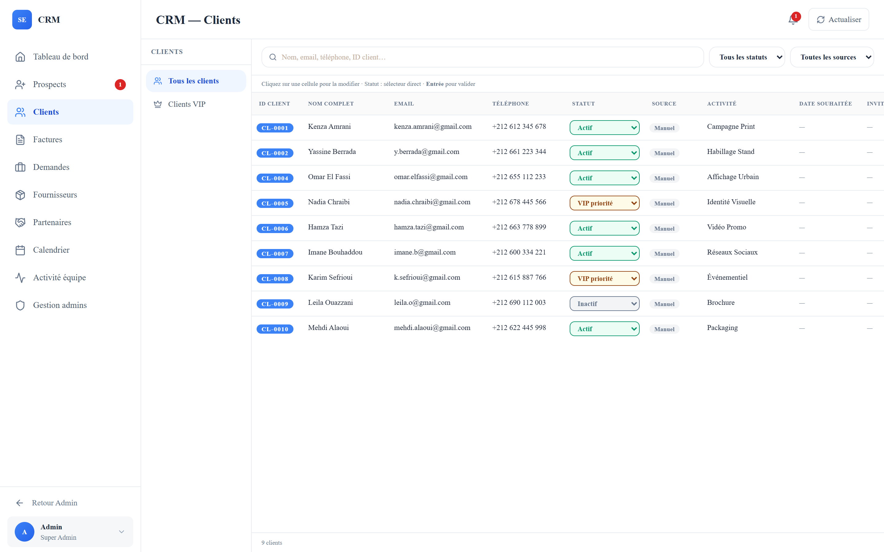The width and height of the screenshot is (884, 552).
Task: Edit the activity cell Packaging
Action: (x=722, y=328)
